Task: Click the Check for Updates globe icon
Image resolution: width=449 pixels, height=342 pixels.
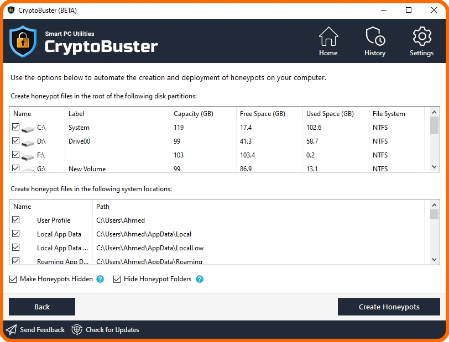Action: tap(76, 330)
